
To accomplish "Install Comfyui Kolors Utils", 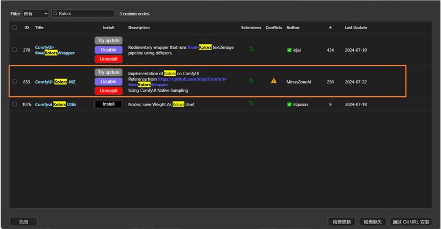I will point(109,104).
